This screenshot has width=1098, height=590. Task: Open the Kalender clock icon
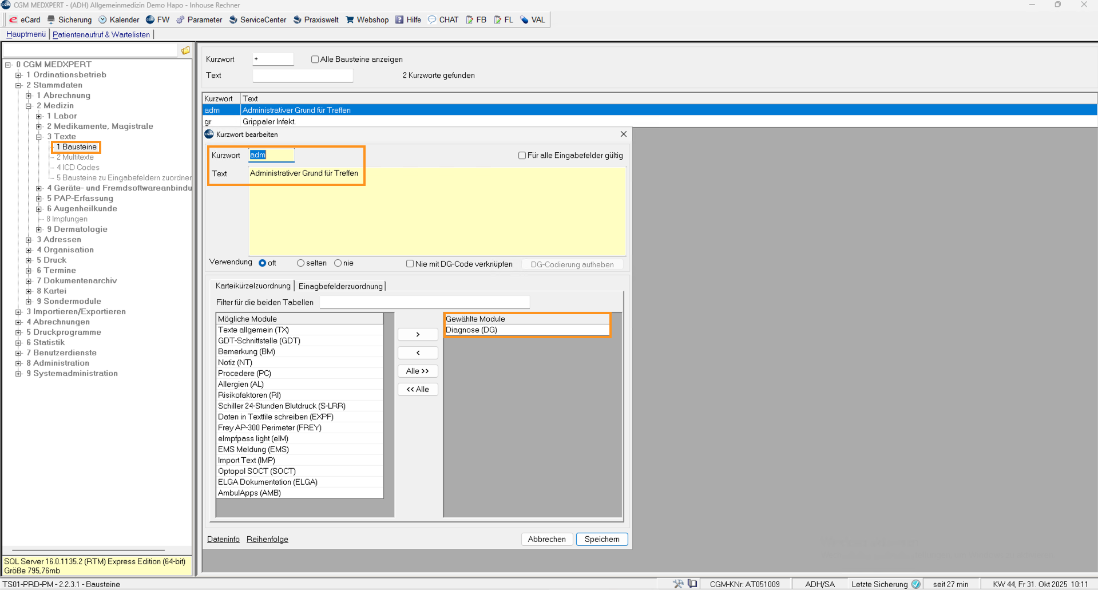pos(103,20)
